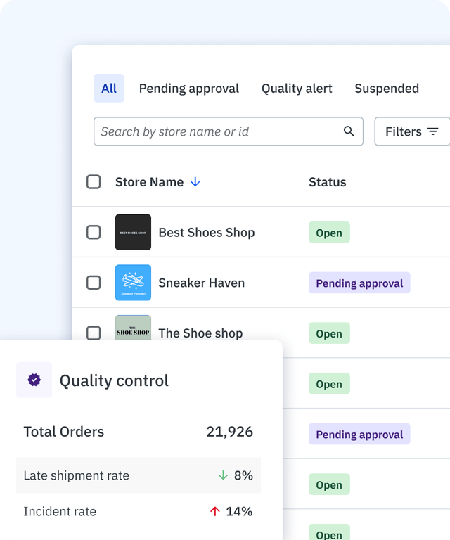Image resolution: width=450 pixels, height=540 pixels.
Task: Click the 21,926 total orders value
Action: pos(230,432)
